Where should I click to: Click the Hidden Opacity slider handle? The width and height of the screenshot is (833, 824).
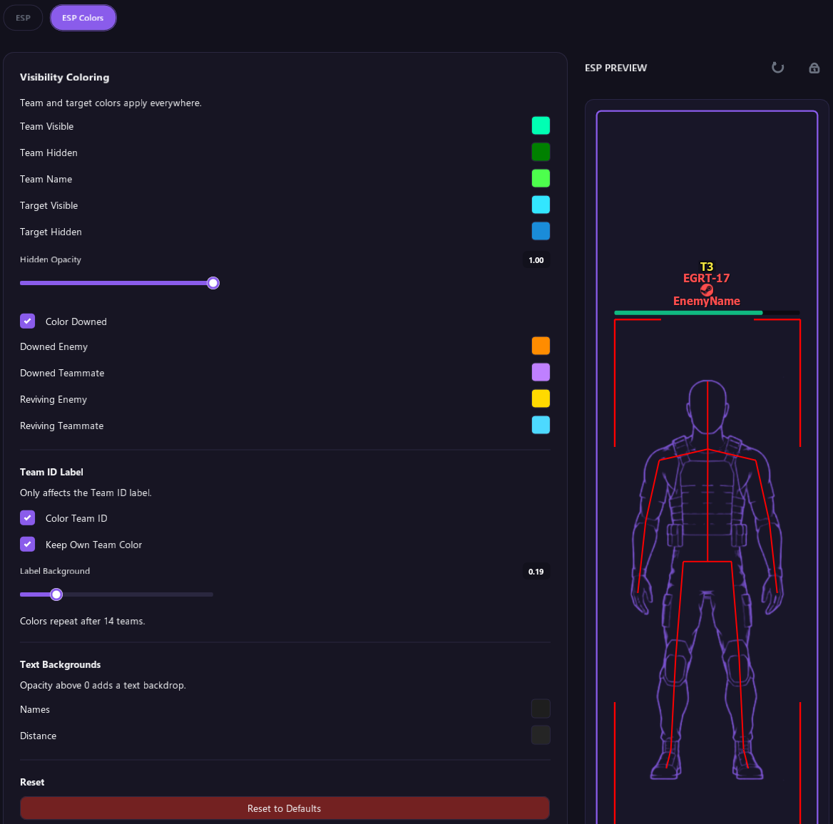[213, 283]
